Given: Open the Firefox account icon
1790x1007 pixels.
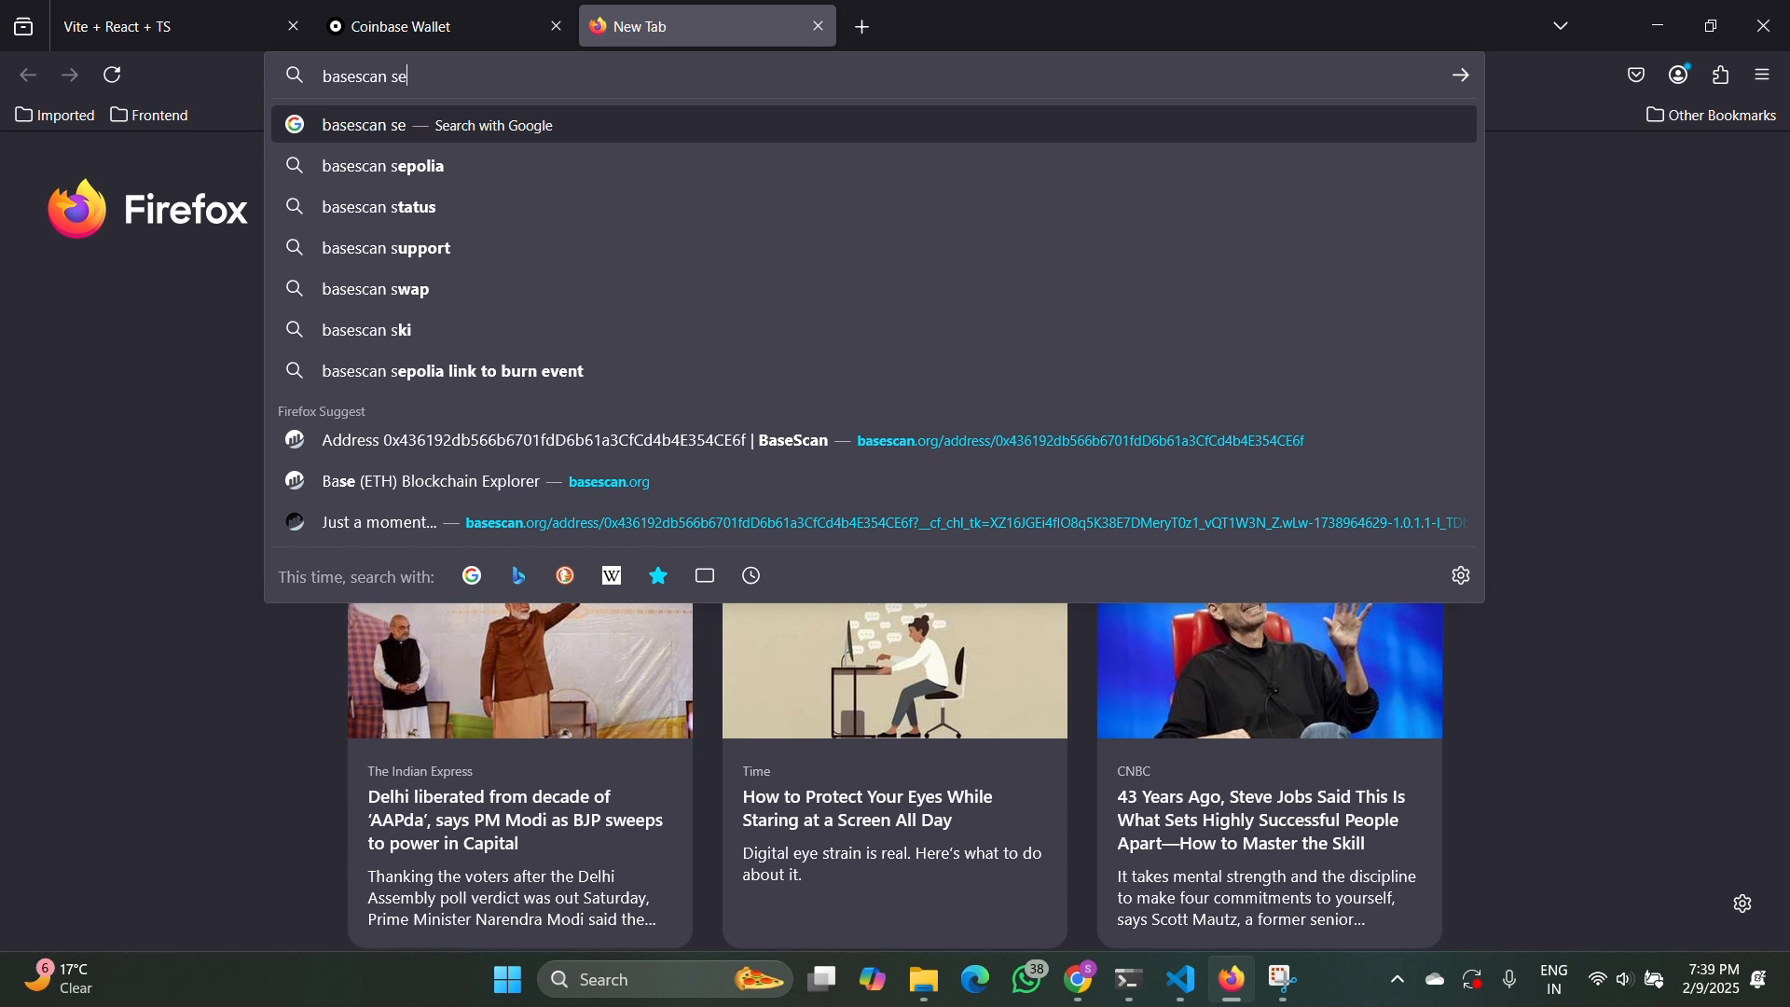Looking at the screenshot, I should 1679,75.
